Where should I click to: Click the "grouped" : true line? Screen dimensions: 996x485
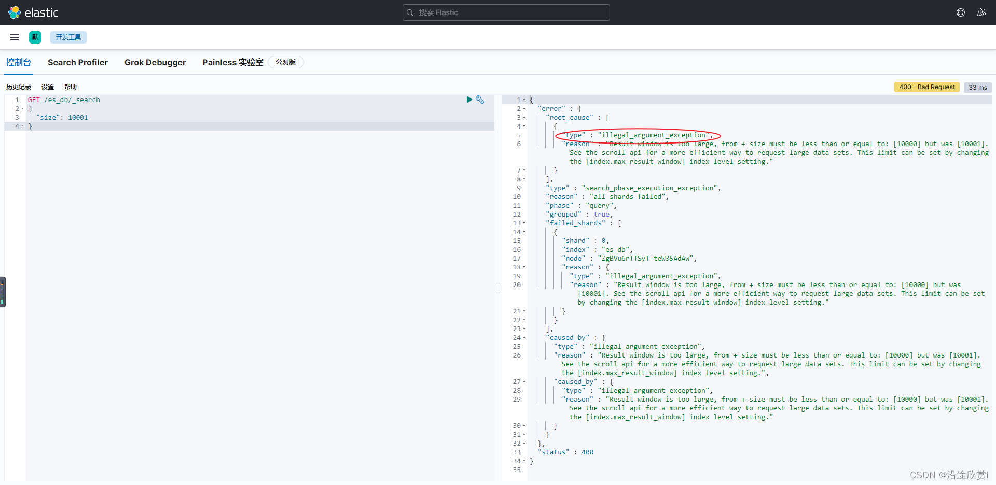[x=579, y=215]
